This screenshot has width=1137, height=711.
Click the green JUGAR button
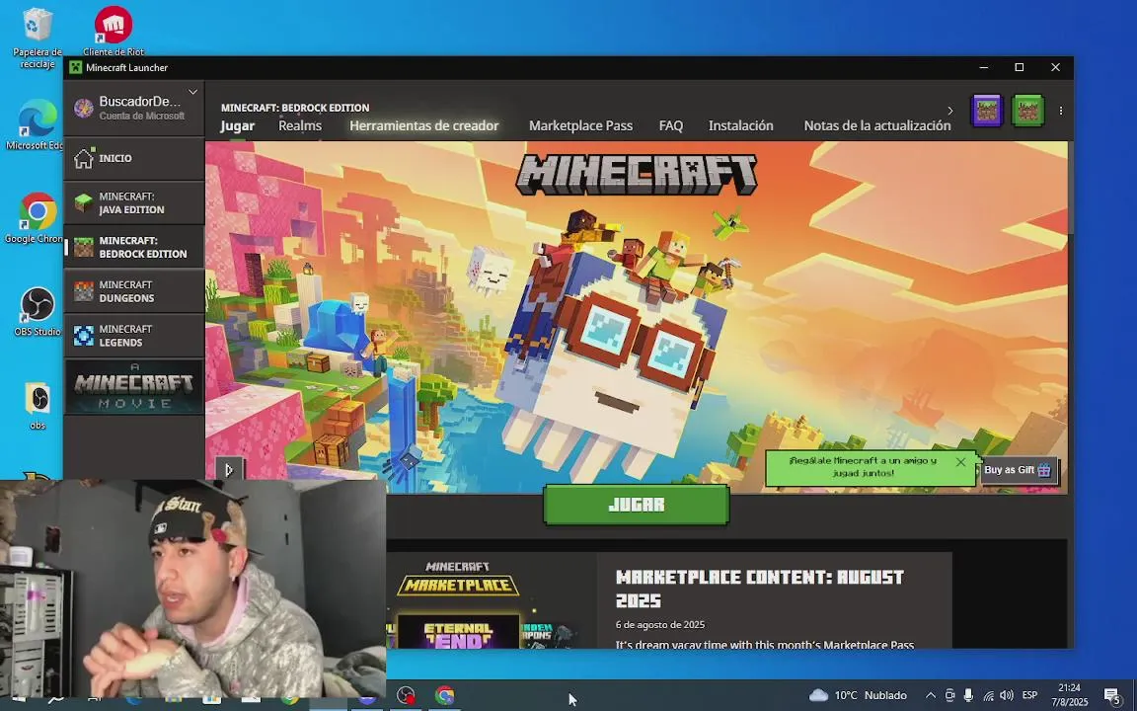click(x=636, y=505)
